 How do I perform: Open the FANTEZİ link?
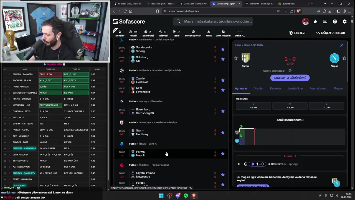(297, 33)
